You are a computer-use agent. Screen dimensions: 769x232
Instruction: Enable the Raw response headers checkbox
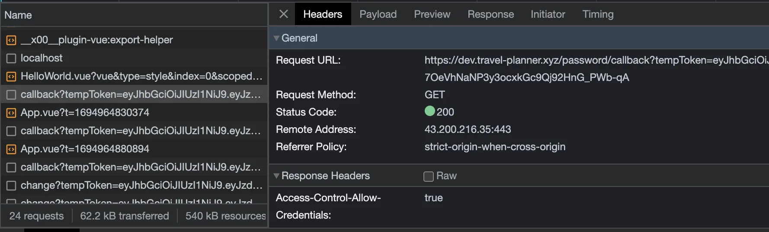[x=428, y=176]
